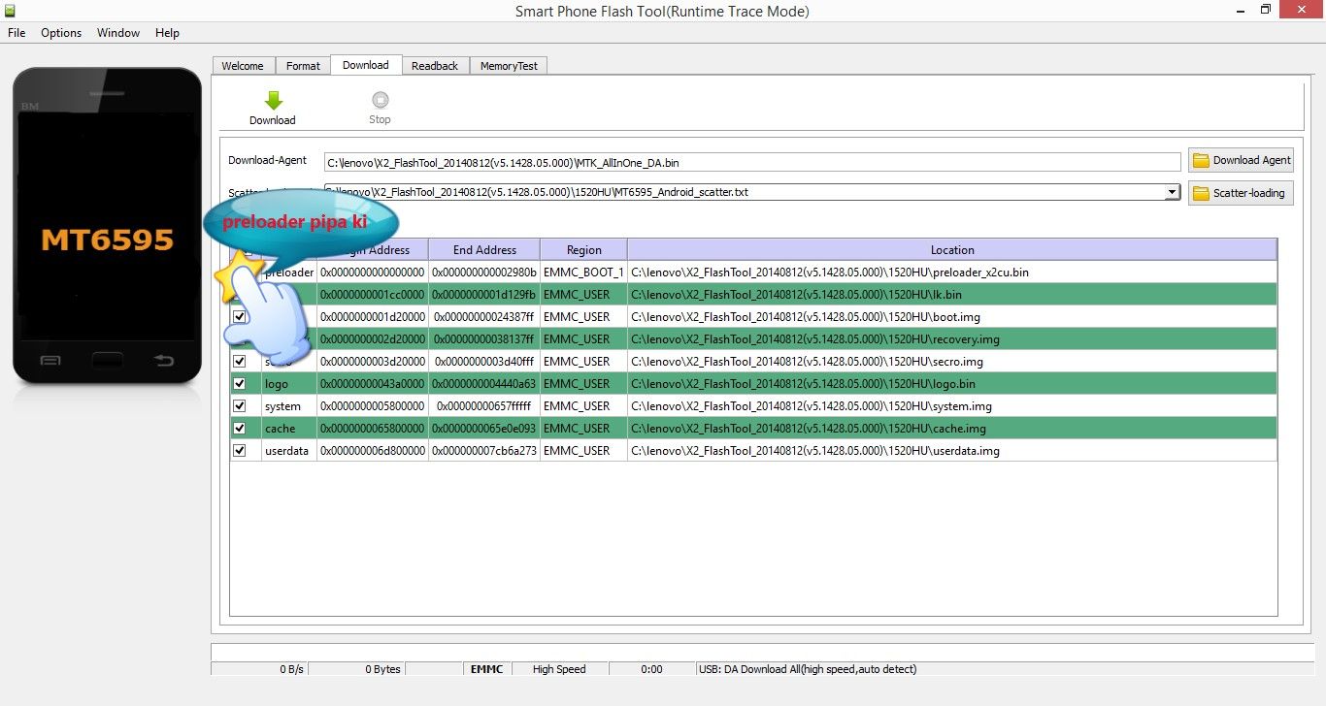Click the High Speed status bar entry
The height and width of the screenshot is (706, 1326).
[x=559, y=669]
